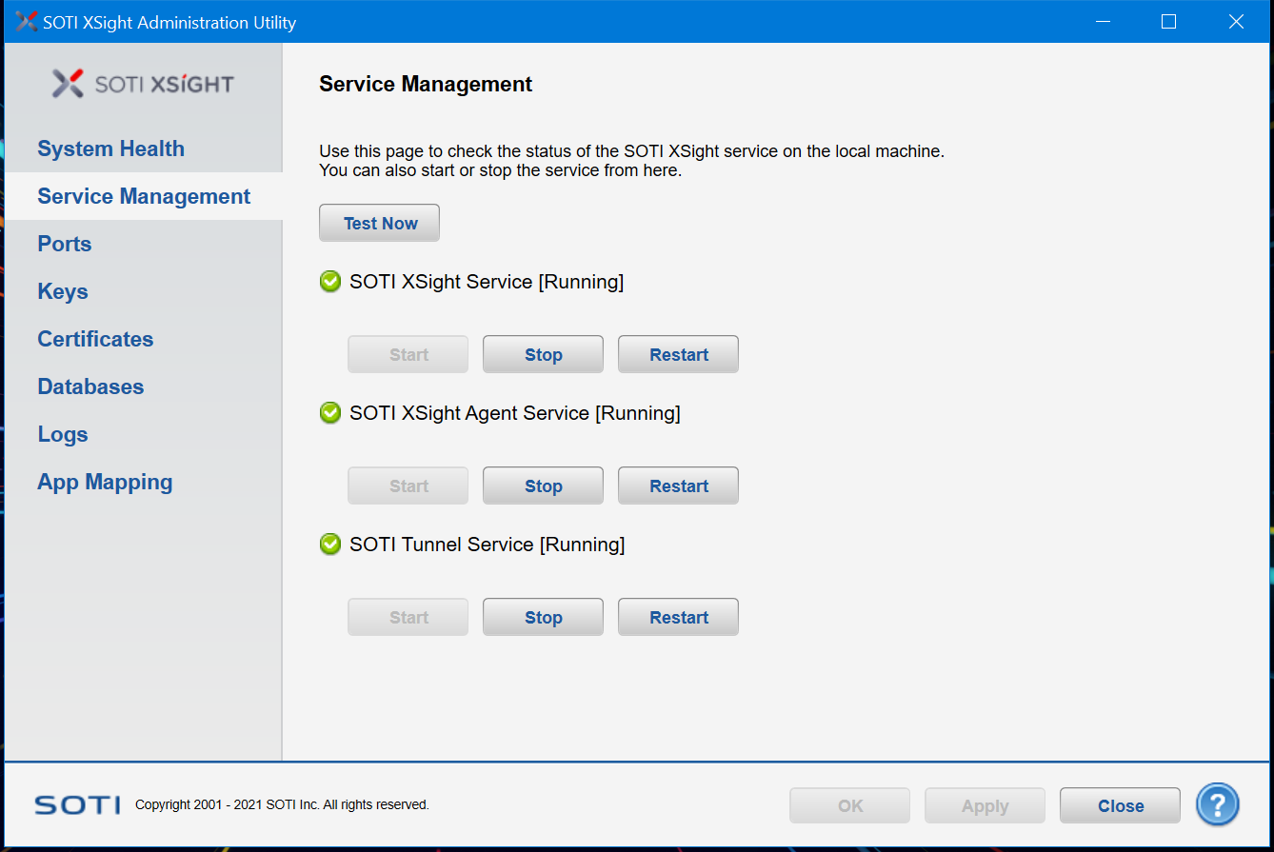
Task: Stop the SOTI Tunnel Service
Action: 543,617
